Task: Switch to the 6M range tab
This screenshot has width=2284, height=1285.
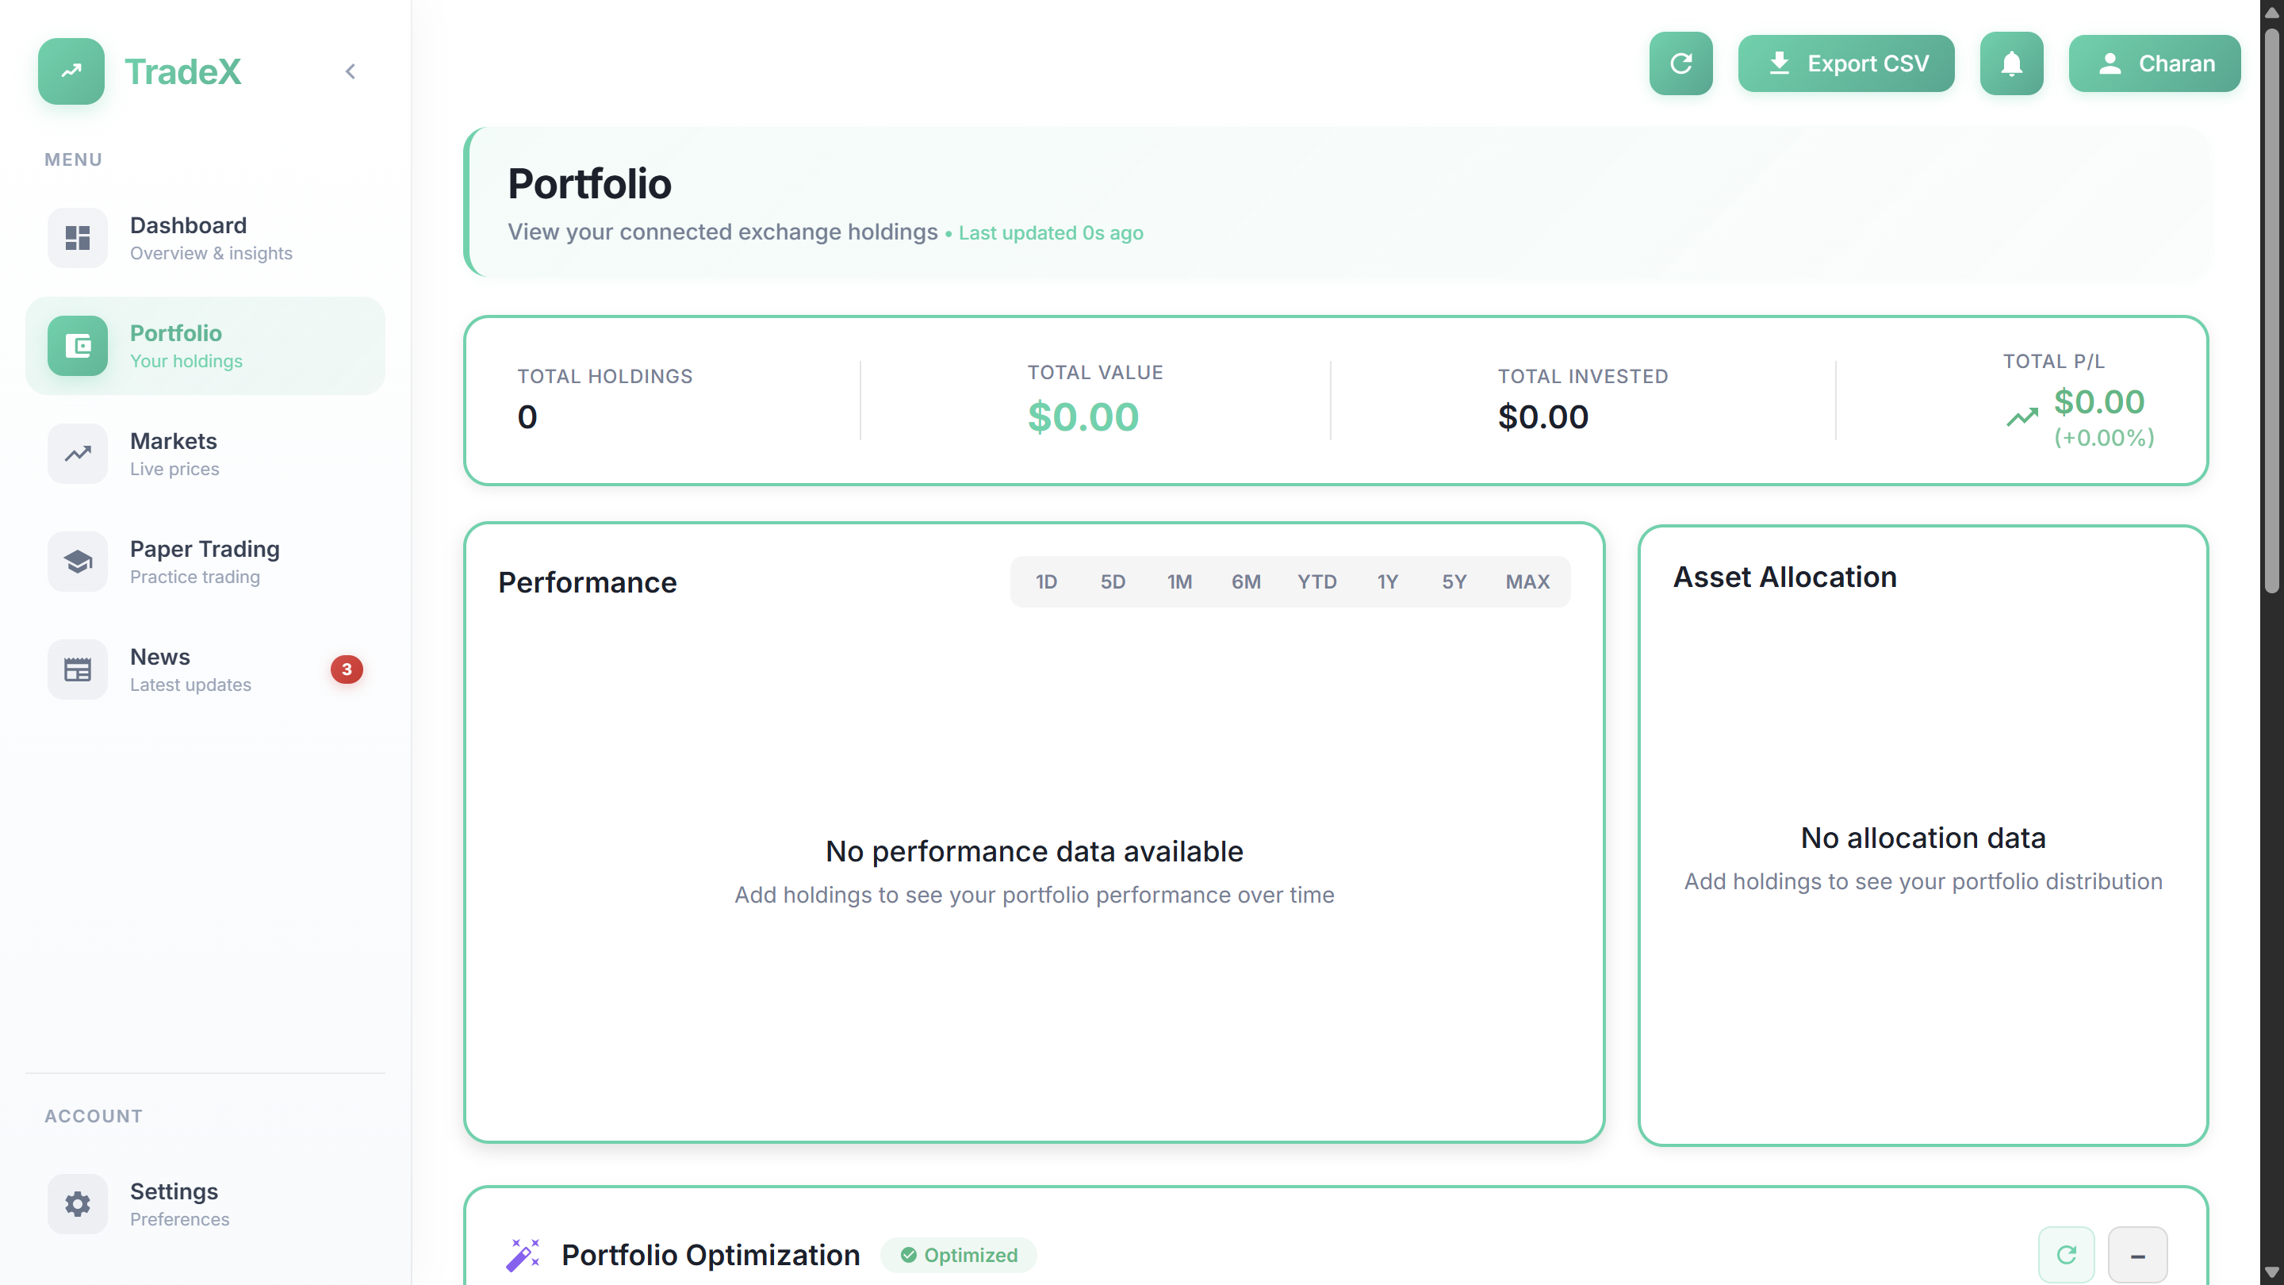Action: pos(1246,581)
